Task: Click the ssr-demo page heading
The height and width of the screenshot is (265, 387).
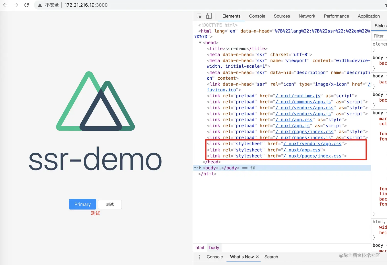Action: click(x=95, y=159)
